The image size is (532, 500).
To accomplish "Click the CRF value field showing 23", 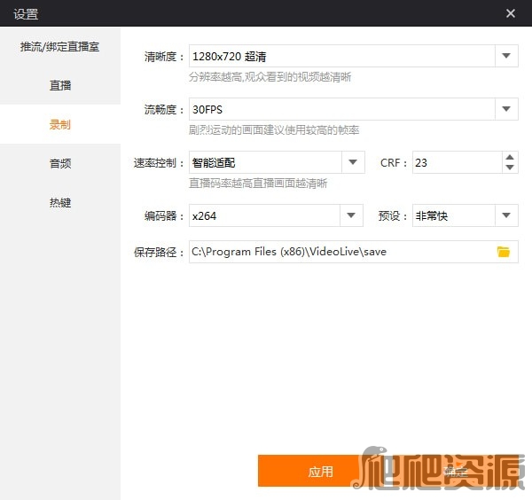I will [x=457, y=162].
